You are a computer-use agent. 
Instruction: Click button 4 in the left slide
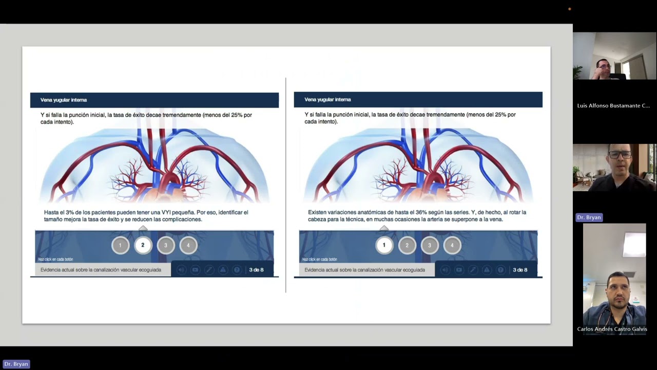pyautogui.click(x=188, y=245)
